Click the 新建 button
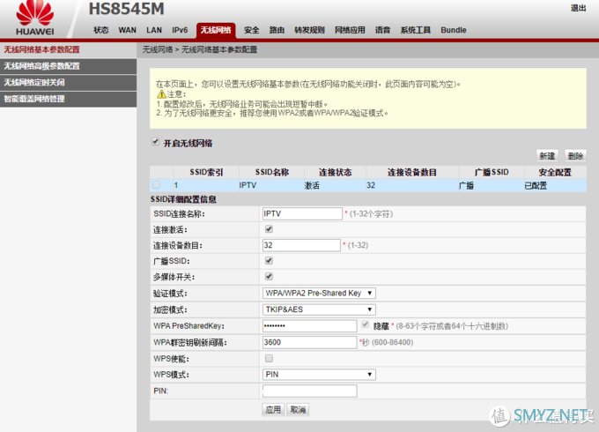This screenshot has width=599, height=432. (x=547, y=155)
